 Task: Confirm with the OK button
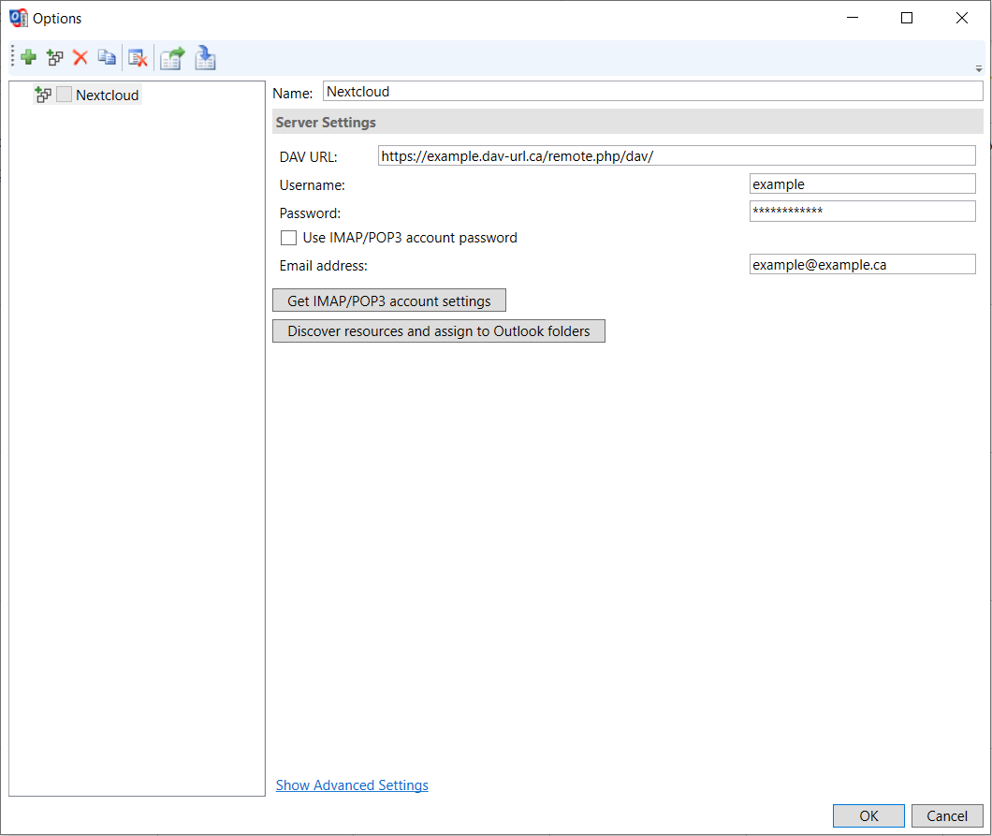click(868, 815)
